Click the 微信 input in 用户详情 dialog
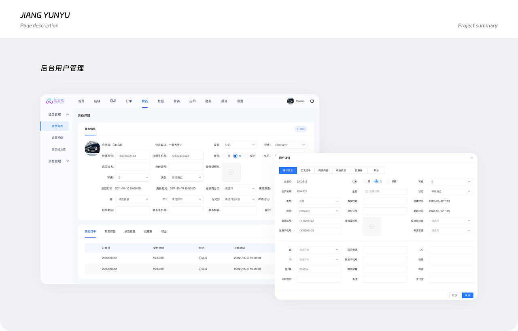 pos(451,269)
